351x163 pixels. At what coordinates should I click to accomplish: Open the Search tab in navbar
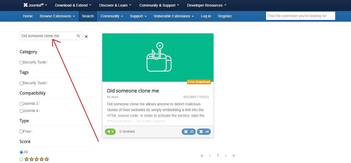[88, 16]
